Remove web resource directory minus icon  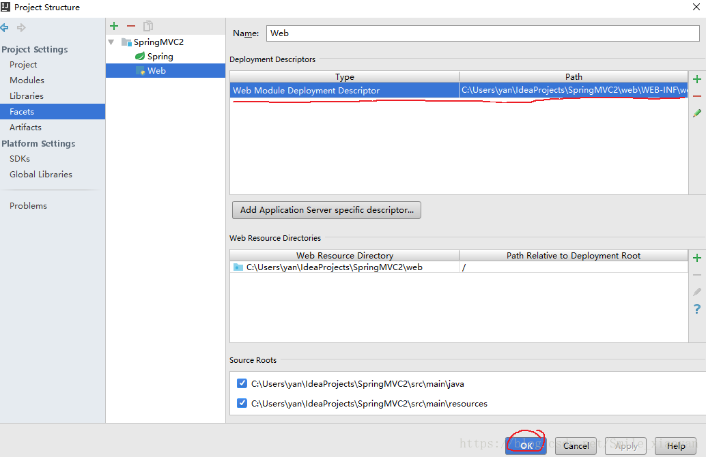[x=697, y=275]
